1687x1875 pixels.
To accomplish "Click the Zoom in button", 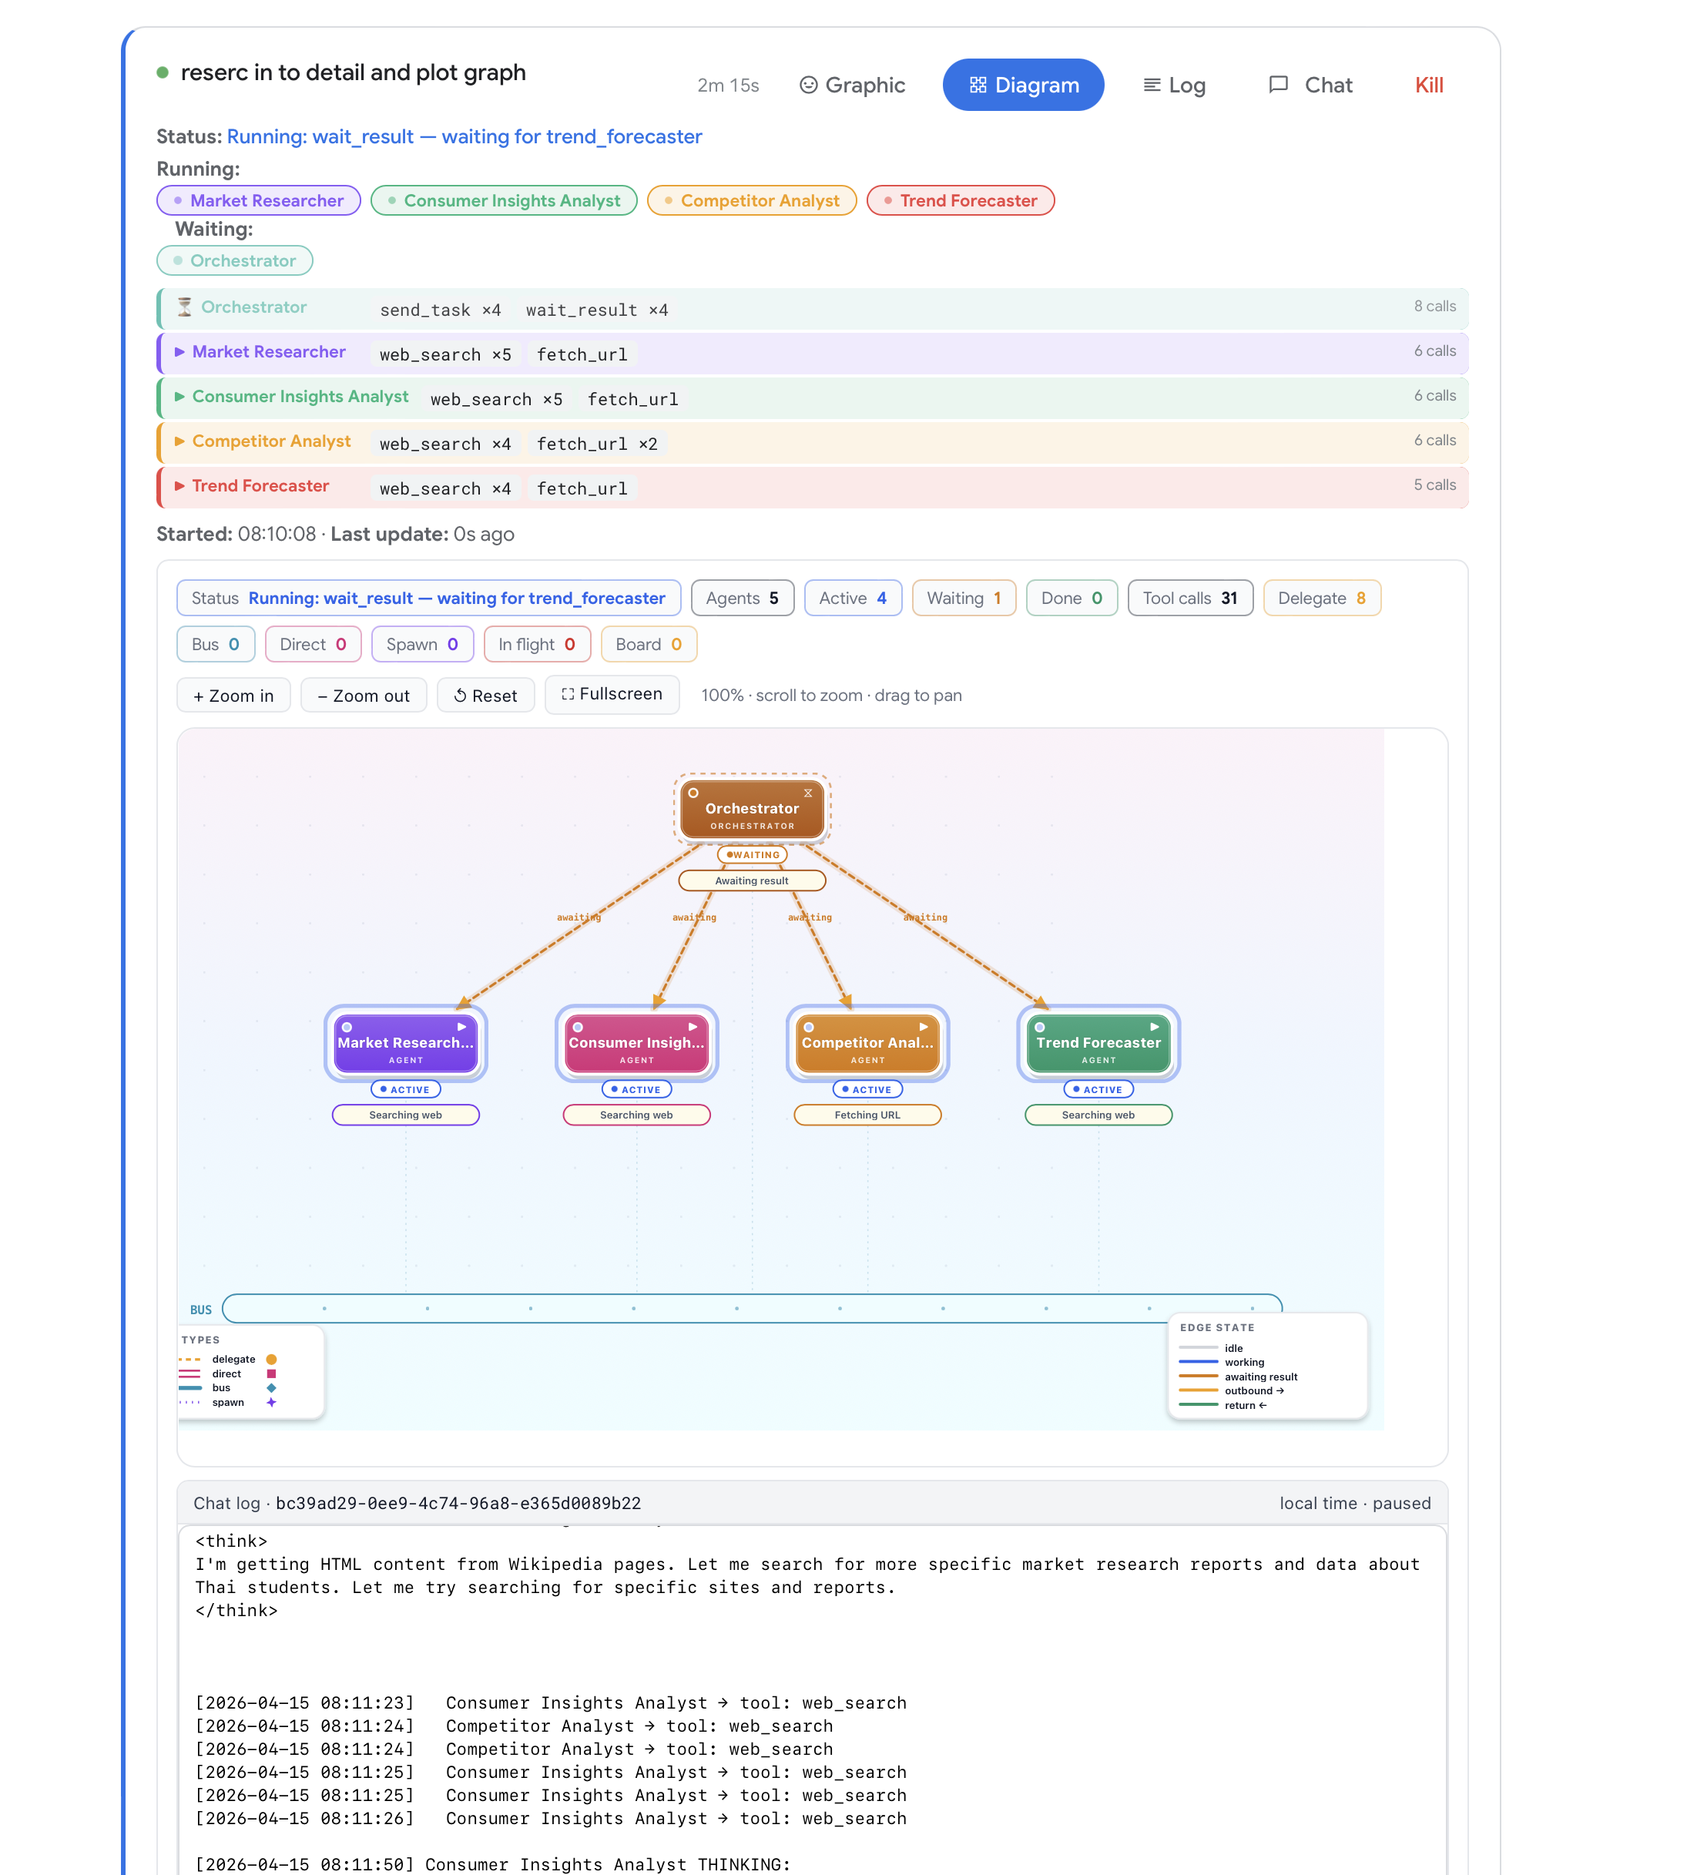I will (x=233, y=695).
